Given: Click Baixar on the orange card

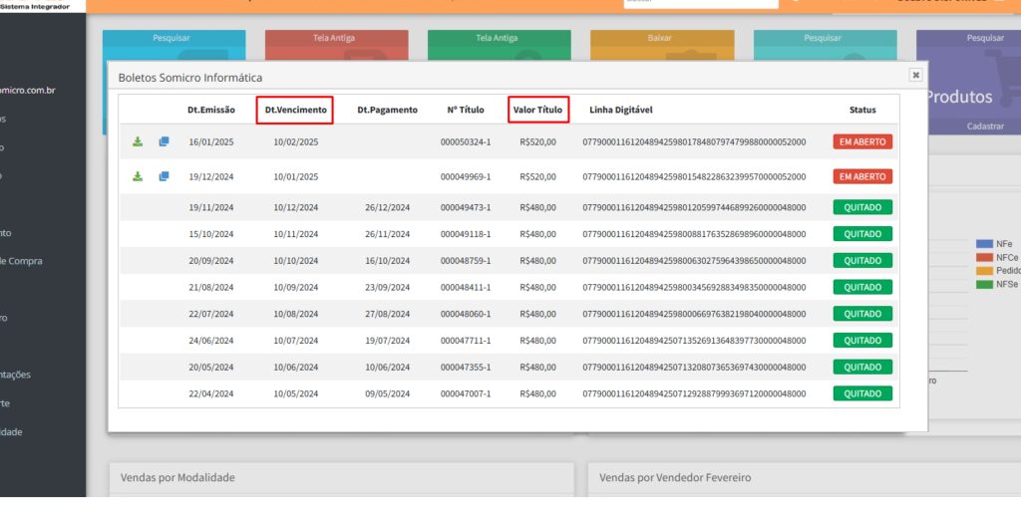Looking at the screenshot, I should pos(660,38).
